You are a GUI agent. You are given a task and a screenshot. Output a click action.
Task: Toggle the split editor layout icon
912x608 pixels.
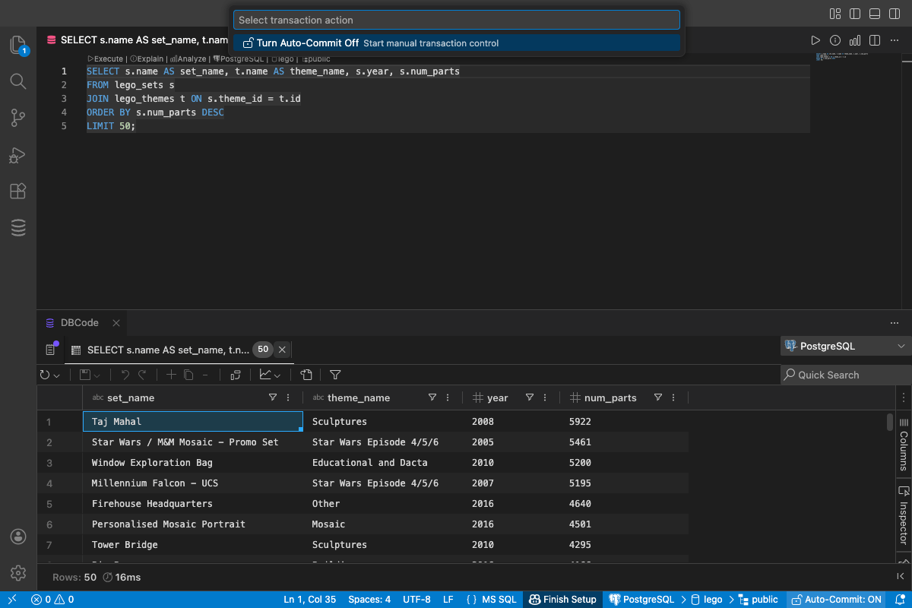(874, 40)
